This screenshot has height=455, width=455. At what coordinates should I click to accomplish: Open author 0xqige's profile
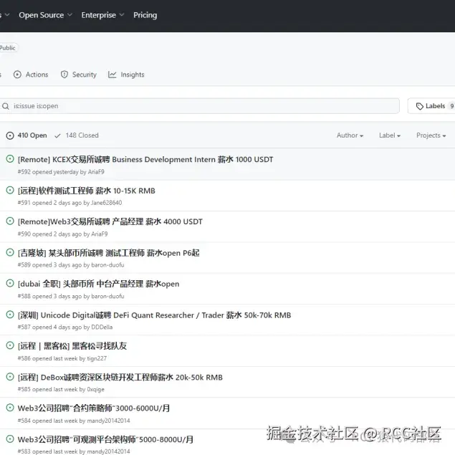click(95, 389)
